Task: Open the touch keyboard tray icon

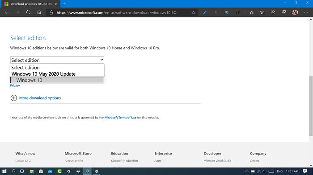Action: [x=271, y=171]
